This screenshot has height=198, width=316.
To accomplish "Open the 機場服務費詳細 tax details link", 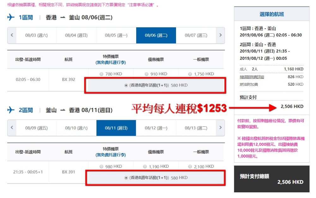I will tap(252, 77).
